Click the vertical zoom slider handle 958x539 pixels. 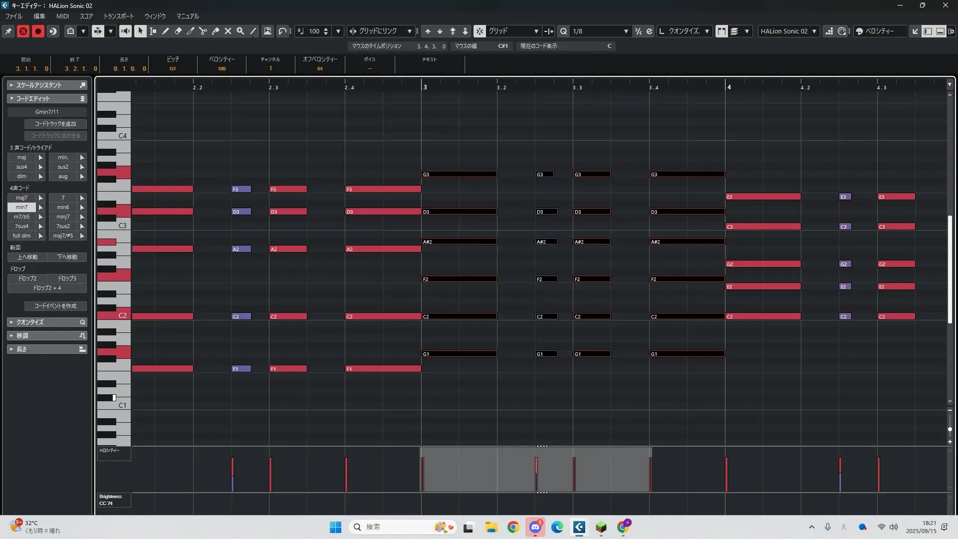tap(950, 429)
